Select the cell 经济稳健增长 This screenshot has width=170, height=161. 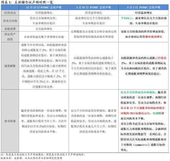click(44, 13)
